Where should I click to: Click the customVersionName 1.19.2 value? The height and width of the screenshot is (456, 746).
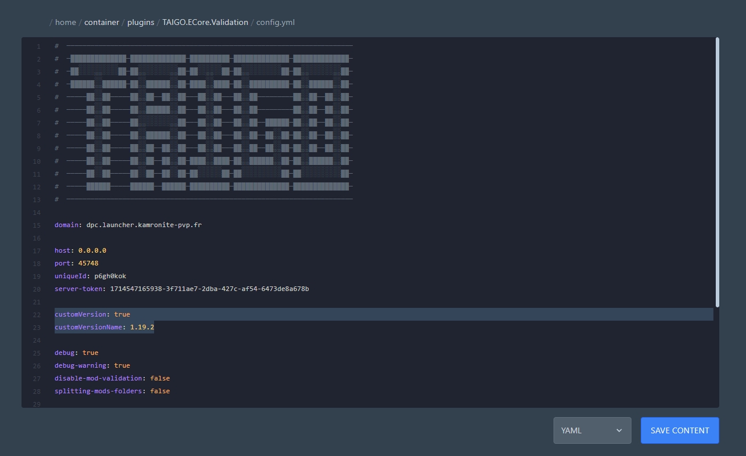142,327
